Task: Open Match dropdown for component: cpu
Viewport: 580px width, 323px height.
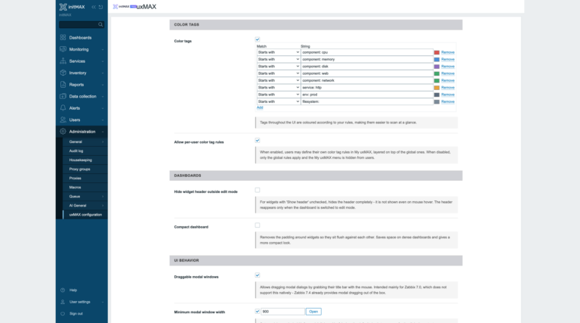Action: [x=279, y=52]
